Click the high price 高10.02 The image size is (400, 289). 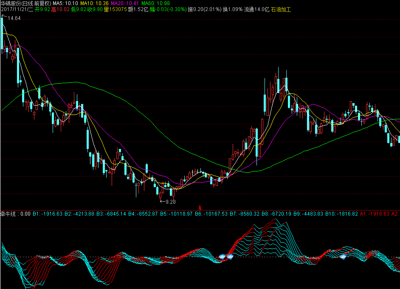(x=60, y=10)
